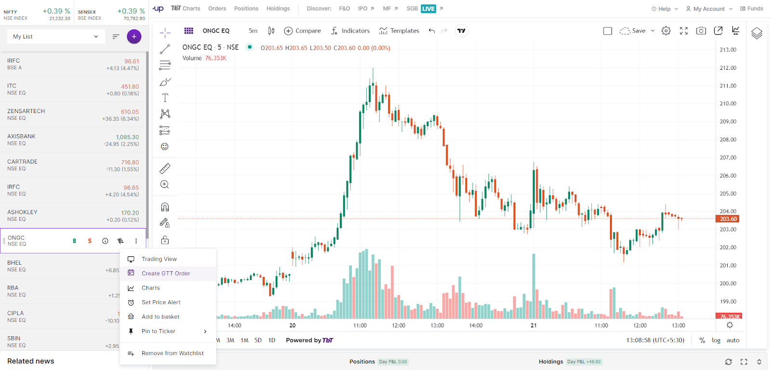
Task: Choose Create GTT Order
Action: (168, 273)
